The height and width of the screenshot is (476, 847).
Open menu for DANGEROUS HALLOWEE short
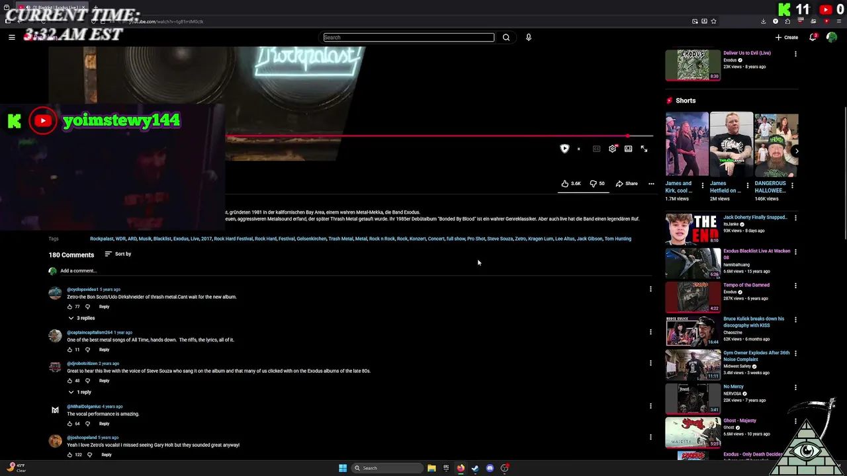tap(792, 186)
